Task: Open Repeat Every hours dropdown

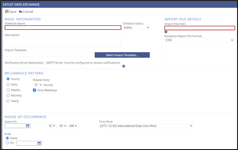Action: click(x=38, y=85)
